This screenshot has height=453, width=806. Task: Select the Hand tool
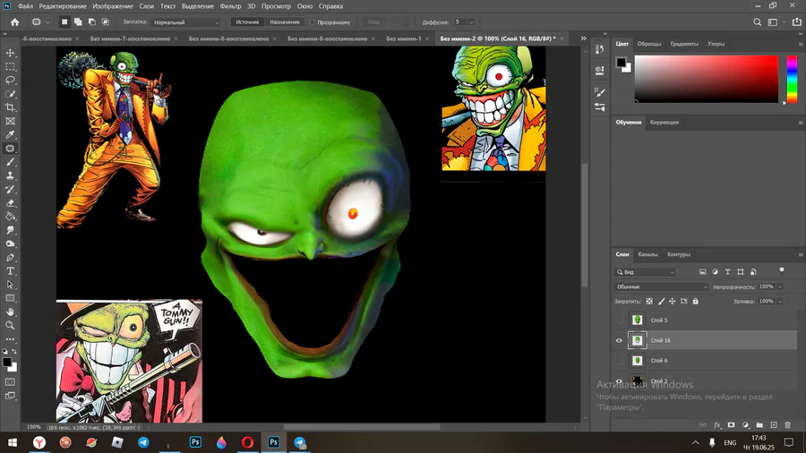point(10,312)
